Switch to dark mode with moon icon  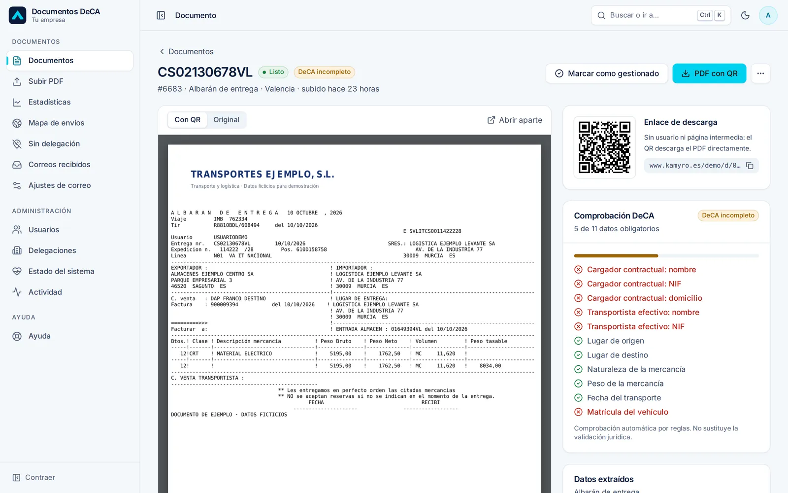tap(745, 15)
